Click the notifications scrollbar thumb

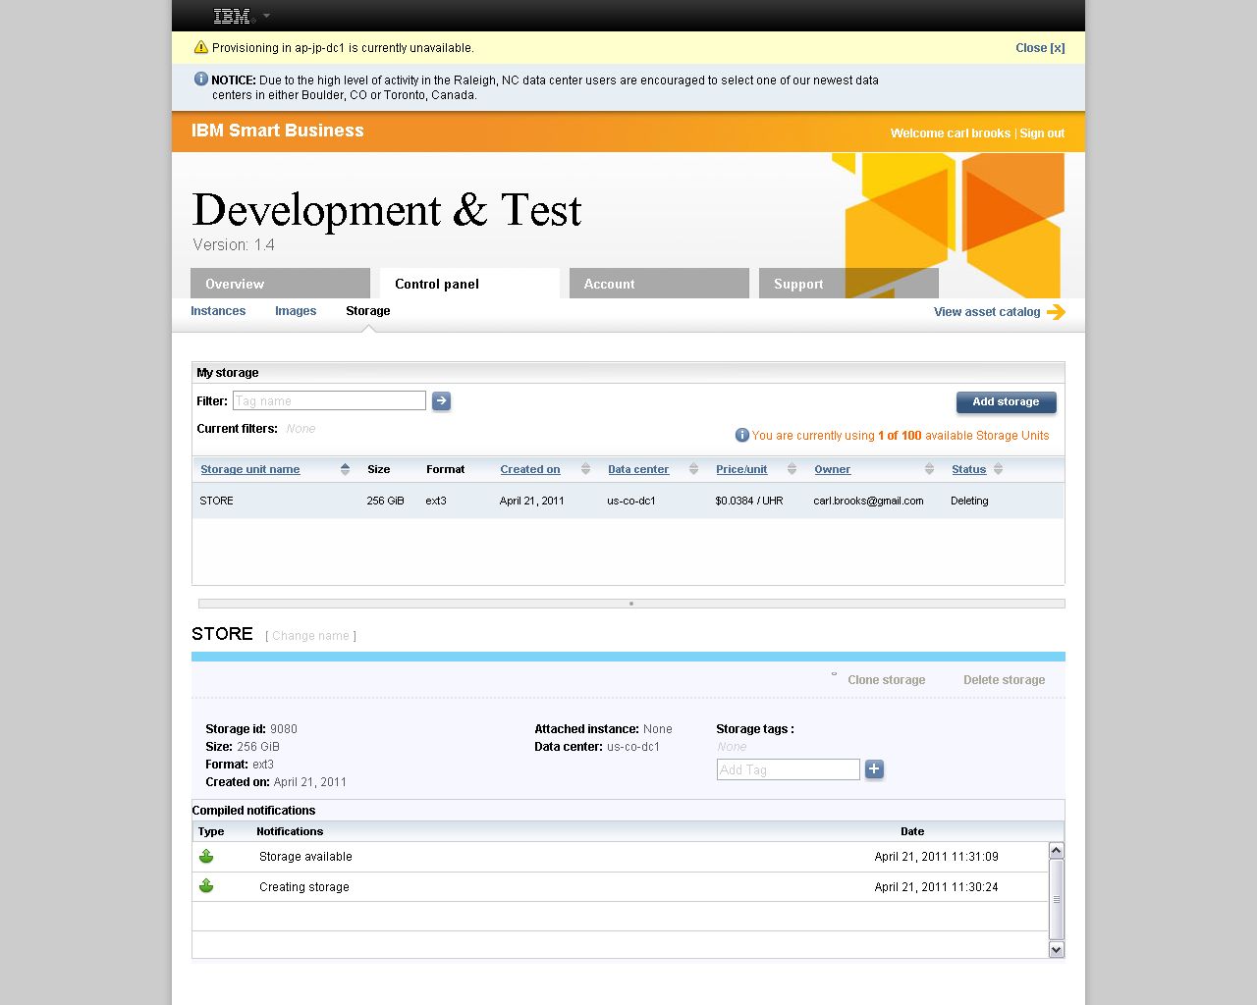(x=1057, y=899)
